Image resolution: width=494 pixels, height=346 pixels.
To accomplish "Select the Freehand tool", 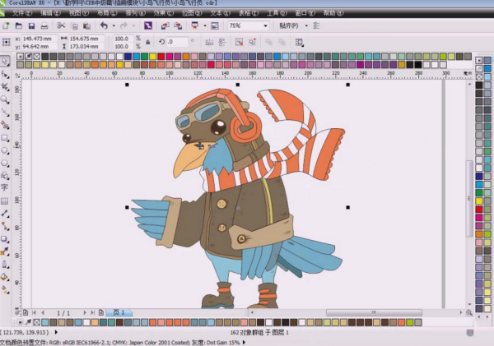I will click(5, 113).
